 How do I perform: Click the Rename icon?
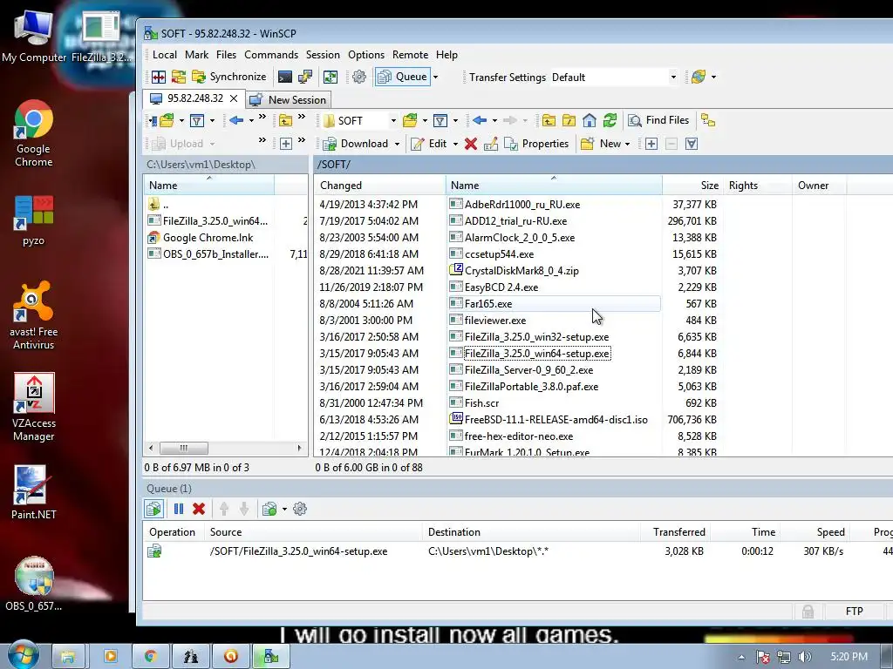pos(491,144)
